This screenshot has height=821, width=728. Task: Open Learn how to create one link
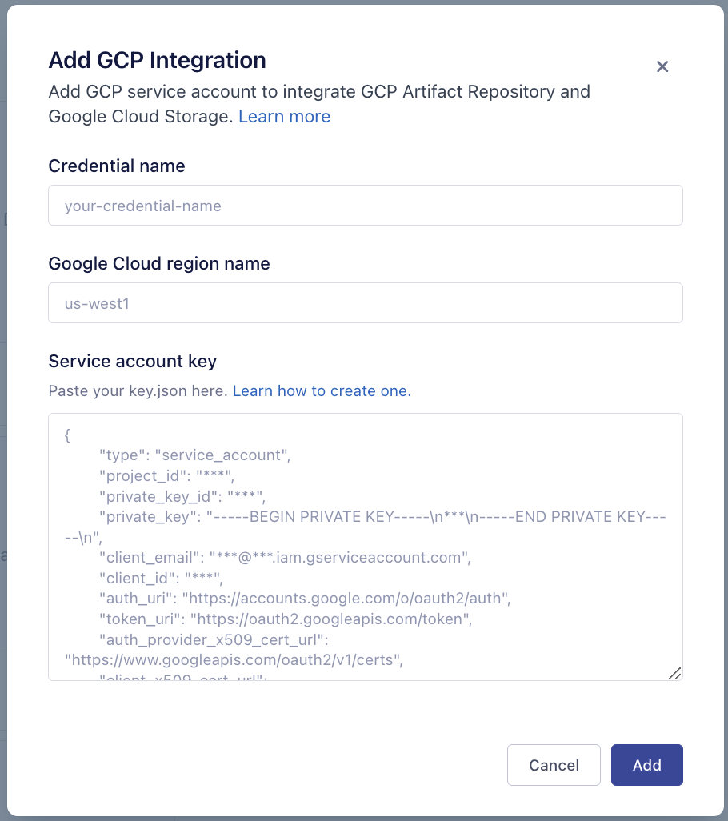point(322,390)
